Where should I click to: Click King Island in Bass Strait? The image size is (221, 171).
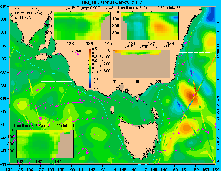pyautogui.click(x=112, y=110)
